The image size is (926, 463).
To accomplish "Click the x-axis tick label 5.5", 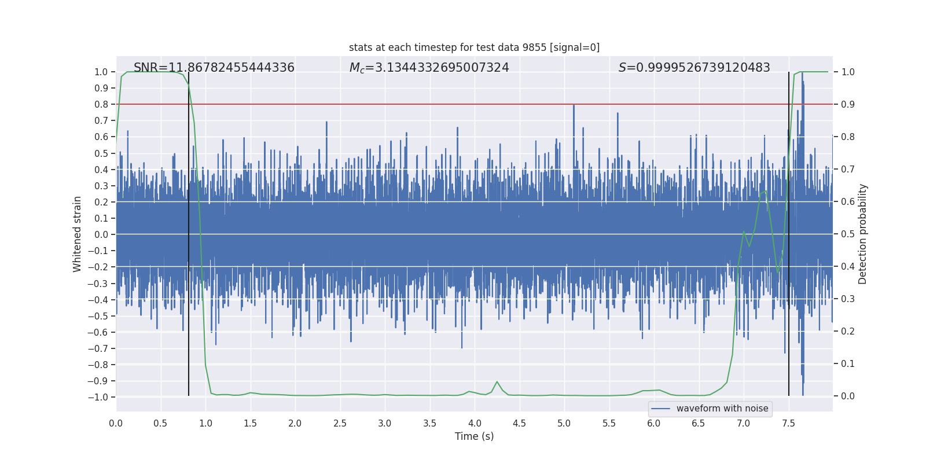I will click(609, 423).
